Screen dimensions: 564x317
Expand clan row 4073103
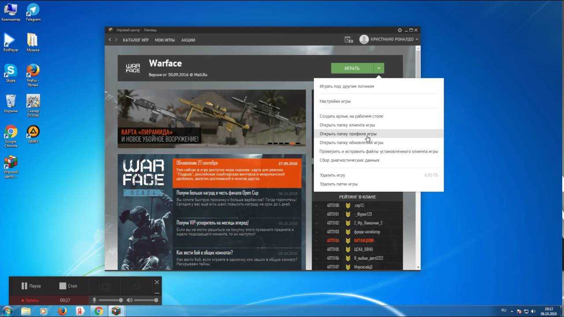click(x=316, y=232)
